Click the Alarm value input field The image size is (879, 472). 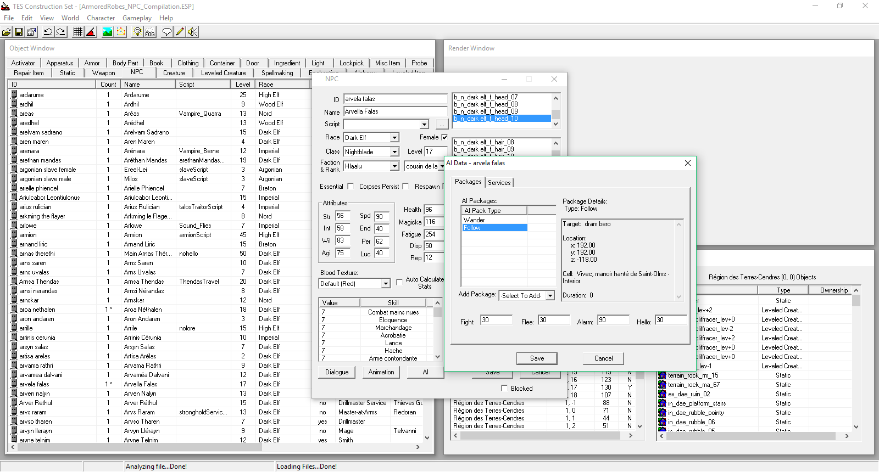[x=613, y=320]
